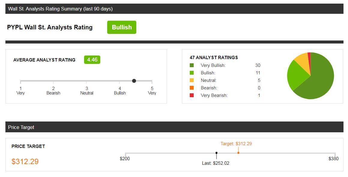This screenshot has width=348, height=177.
Task: Click the Neutral yellow legend swatch
Action: click(192, 80)
